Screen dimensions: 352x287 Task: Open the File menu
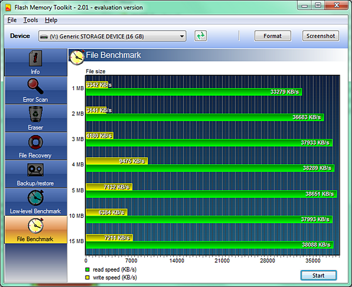(x=12, y=20)
